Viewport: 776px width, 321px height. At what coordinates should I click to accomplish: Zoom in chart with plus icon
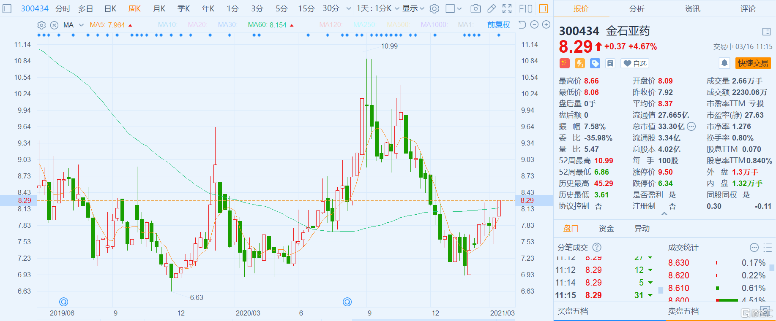coord(546,24)
